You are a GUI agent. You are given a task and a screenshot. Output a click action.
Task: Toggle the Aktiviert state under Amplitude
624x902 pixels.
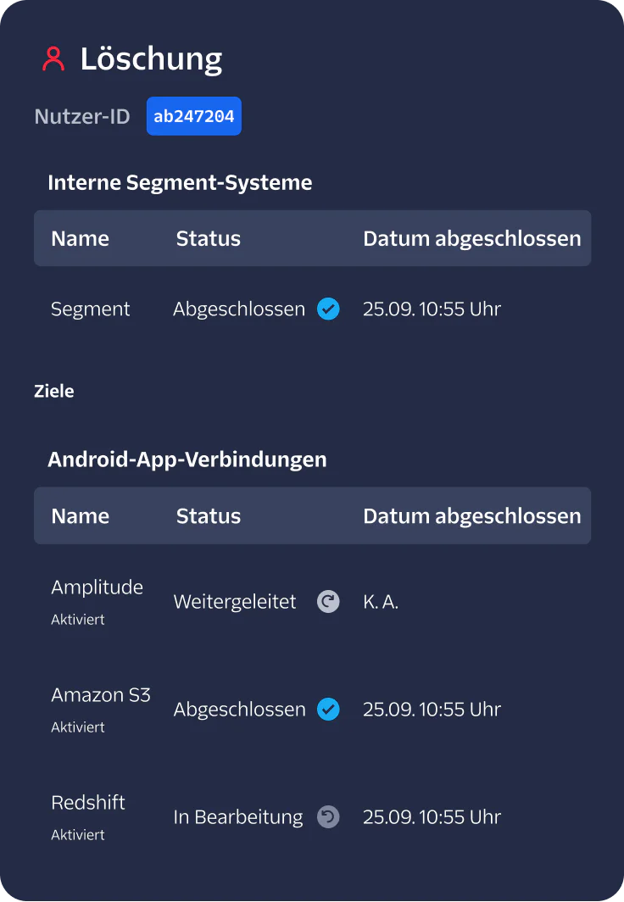(77, 619)
